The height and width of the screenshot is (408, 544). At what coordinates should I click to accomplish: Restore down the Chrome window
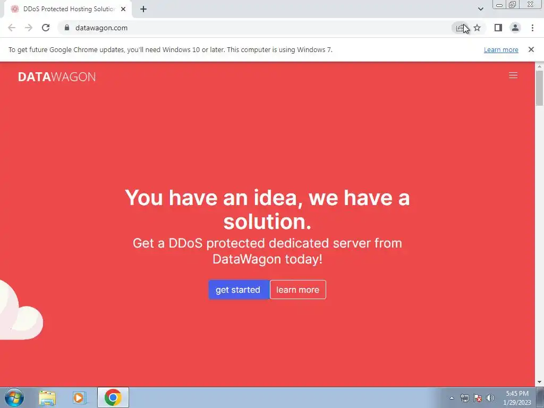coord(512,5)
